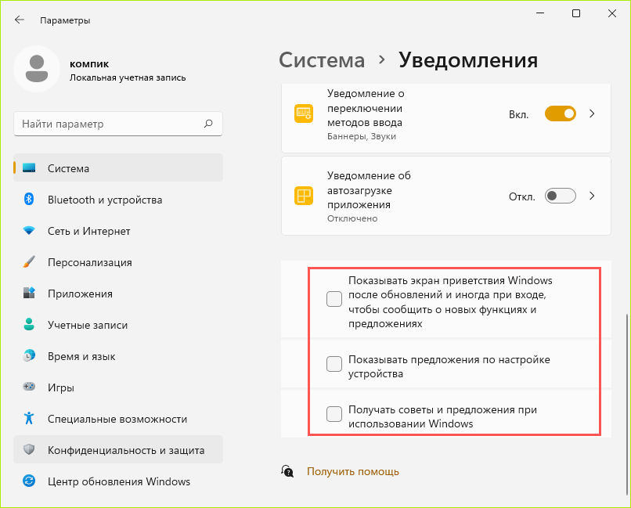Check Показывать предложения по настройке устройства
This screenshot has width=631, height=508.
click(x=334, y=364)
